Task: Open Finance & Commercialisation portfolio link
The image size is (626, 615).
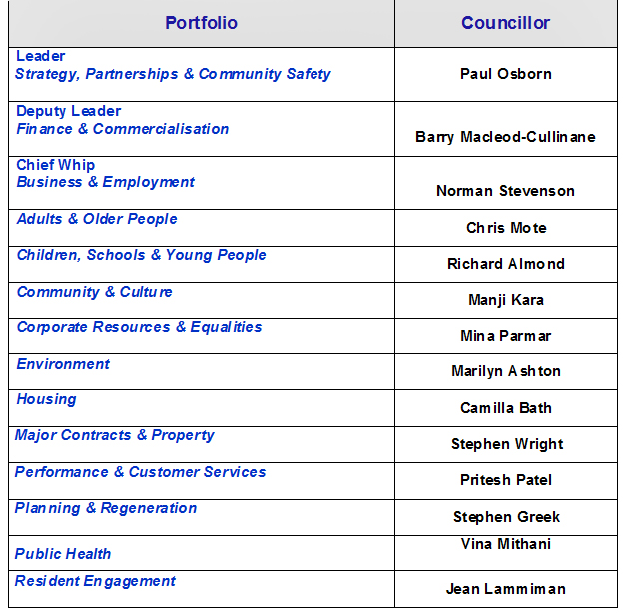Action: pos(122,129)
